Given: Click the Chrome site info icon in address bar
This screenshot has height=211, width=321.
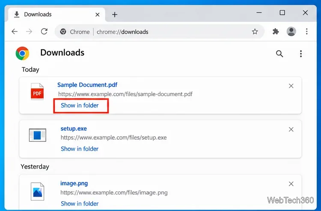Looking at the screenshot, I should pos(63,32).
